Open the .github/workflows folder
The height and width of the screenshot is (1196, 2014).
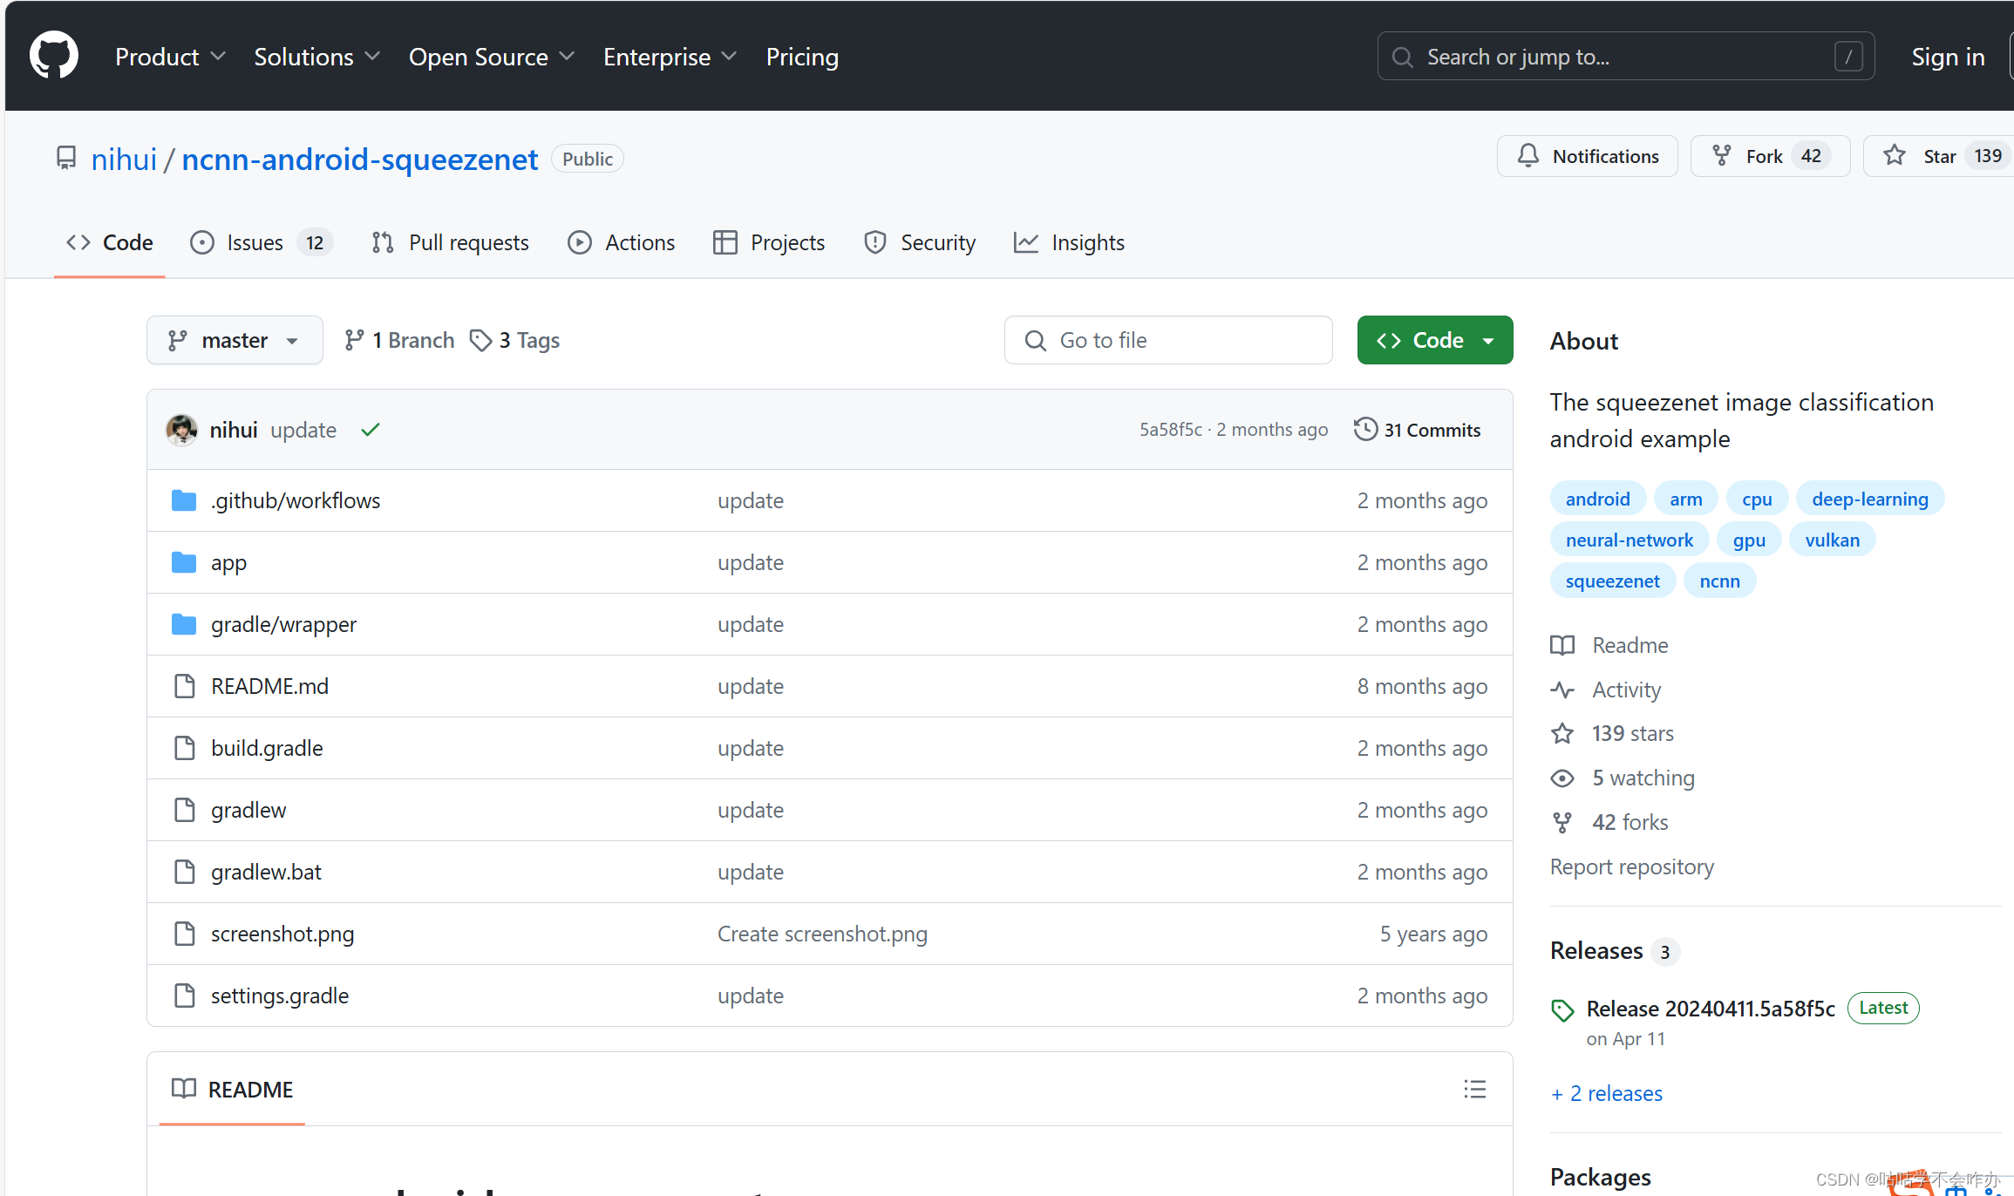point(295,500)
